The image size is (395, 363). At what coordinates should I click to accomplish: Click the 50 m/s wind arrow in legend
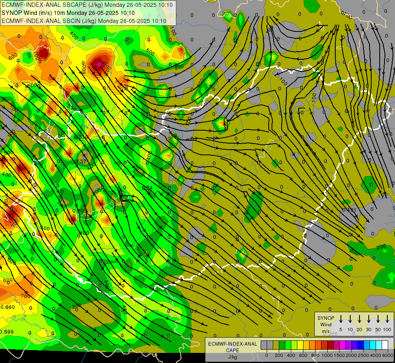(378, 319)
